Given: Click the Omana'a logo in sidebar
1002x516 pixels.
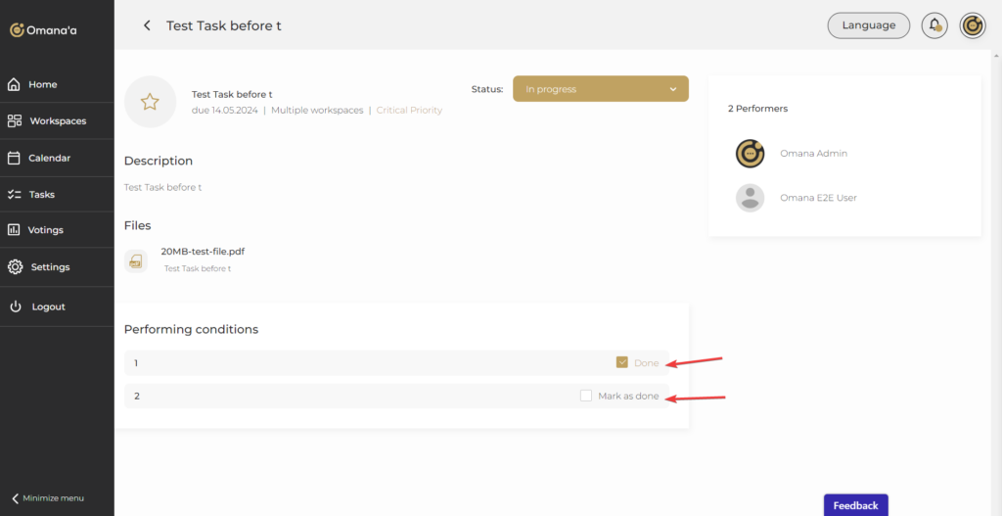Looking at the screenshot, I should 44,30.
